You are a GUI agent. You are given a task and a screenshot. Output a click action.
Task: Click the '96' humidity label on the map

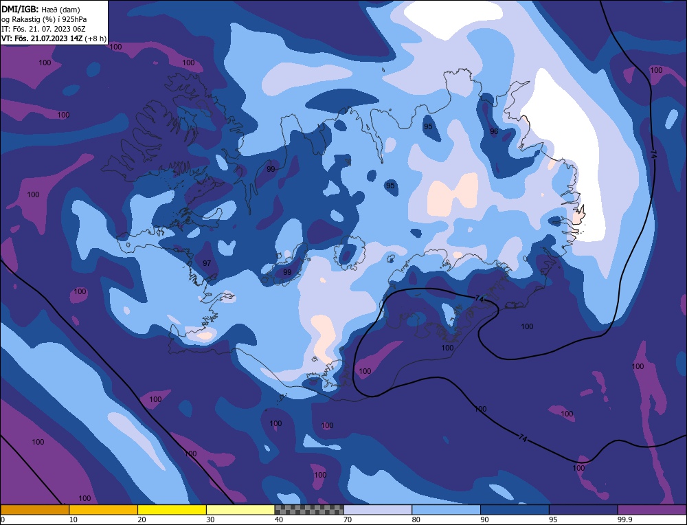[x=494, y=131]
